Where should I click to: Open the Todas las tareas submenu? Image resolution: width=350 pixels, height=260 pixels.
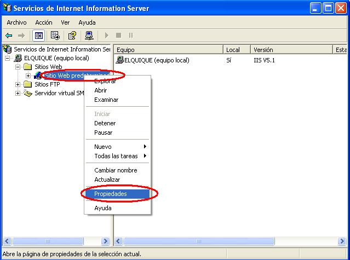coord(117,156)
